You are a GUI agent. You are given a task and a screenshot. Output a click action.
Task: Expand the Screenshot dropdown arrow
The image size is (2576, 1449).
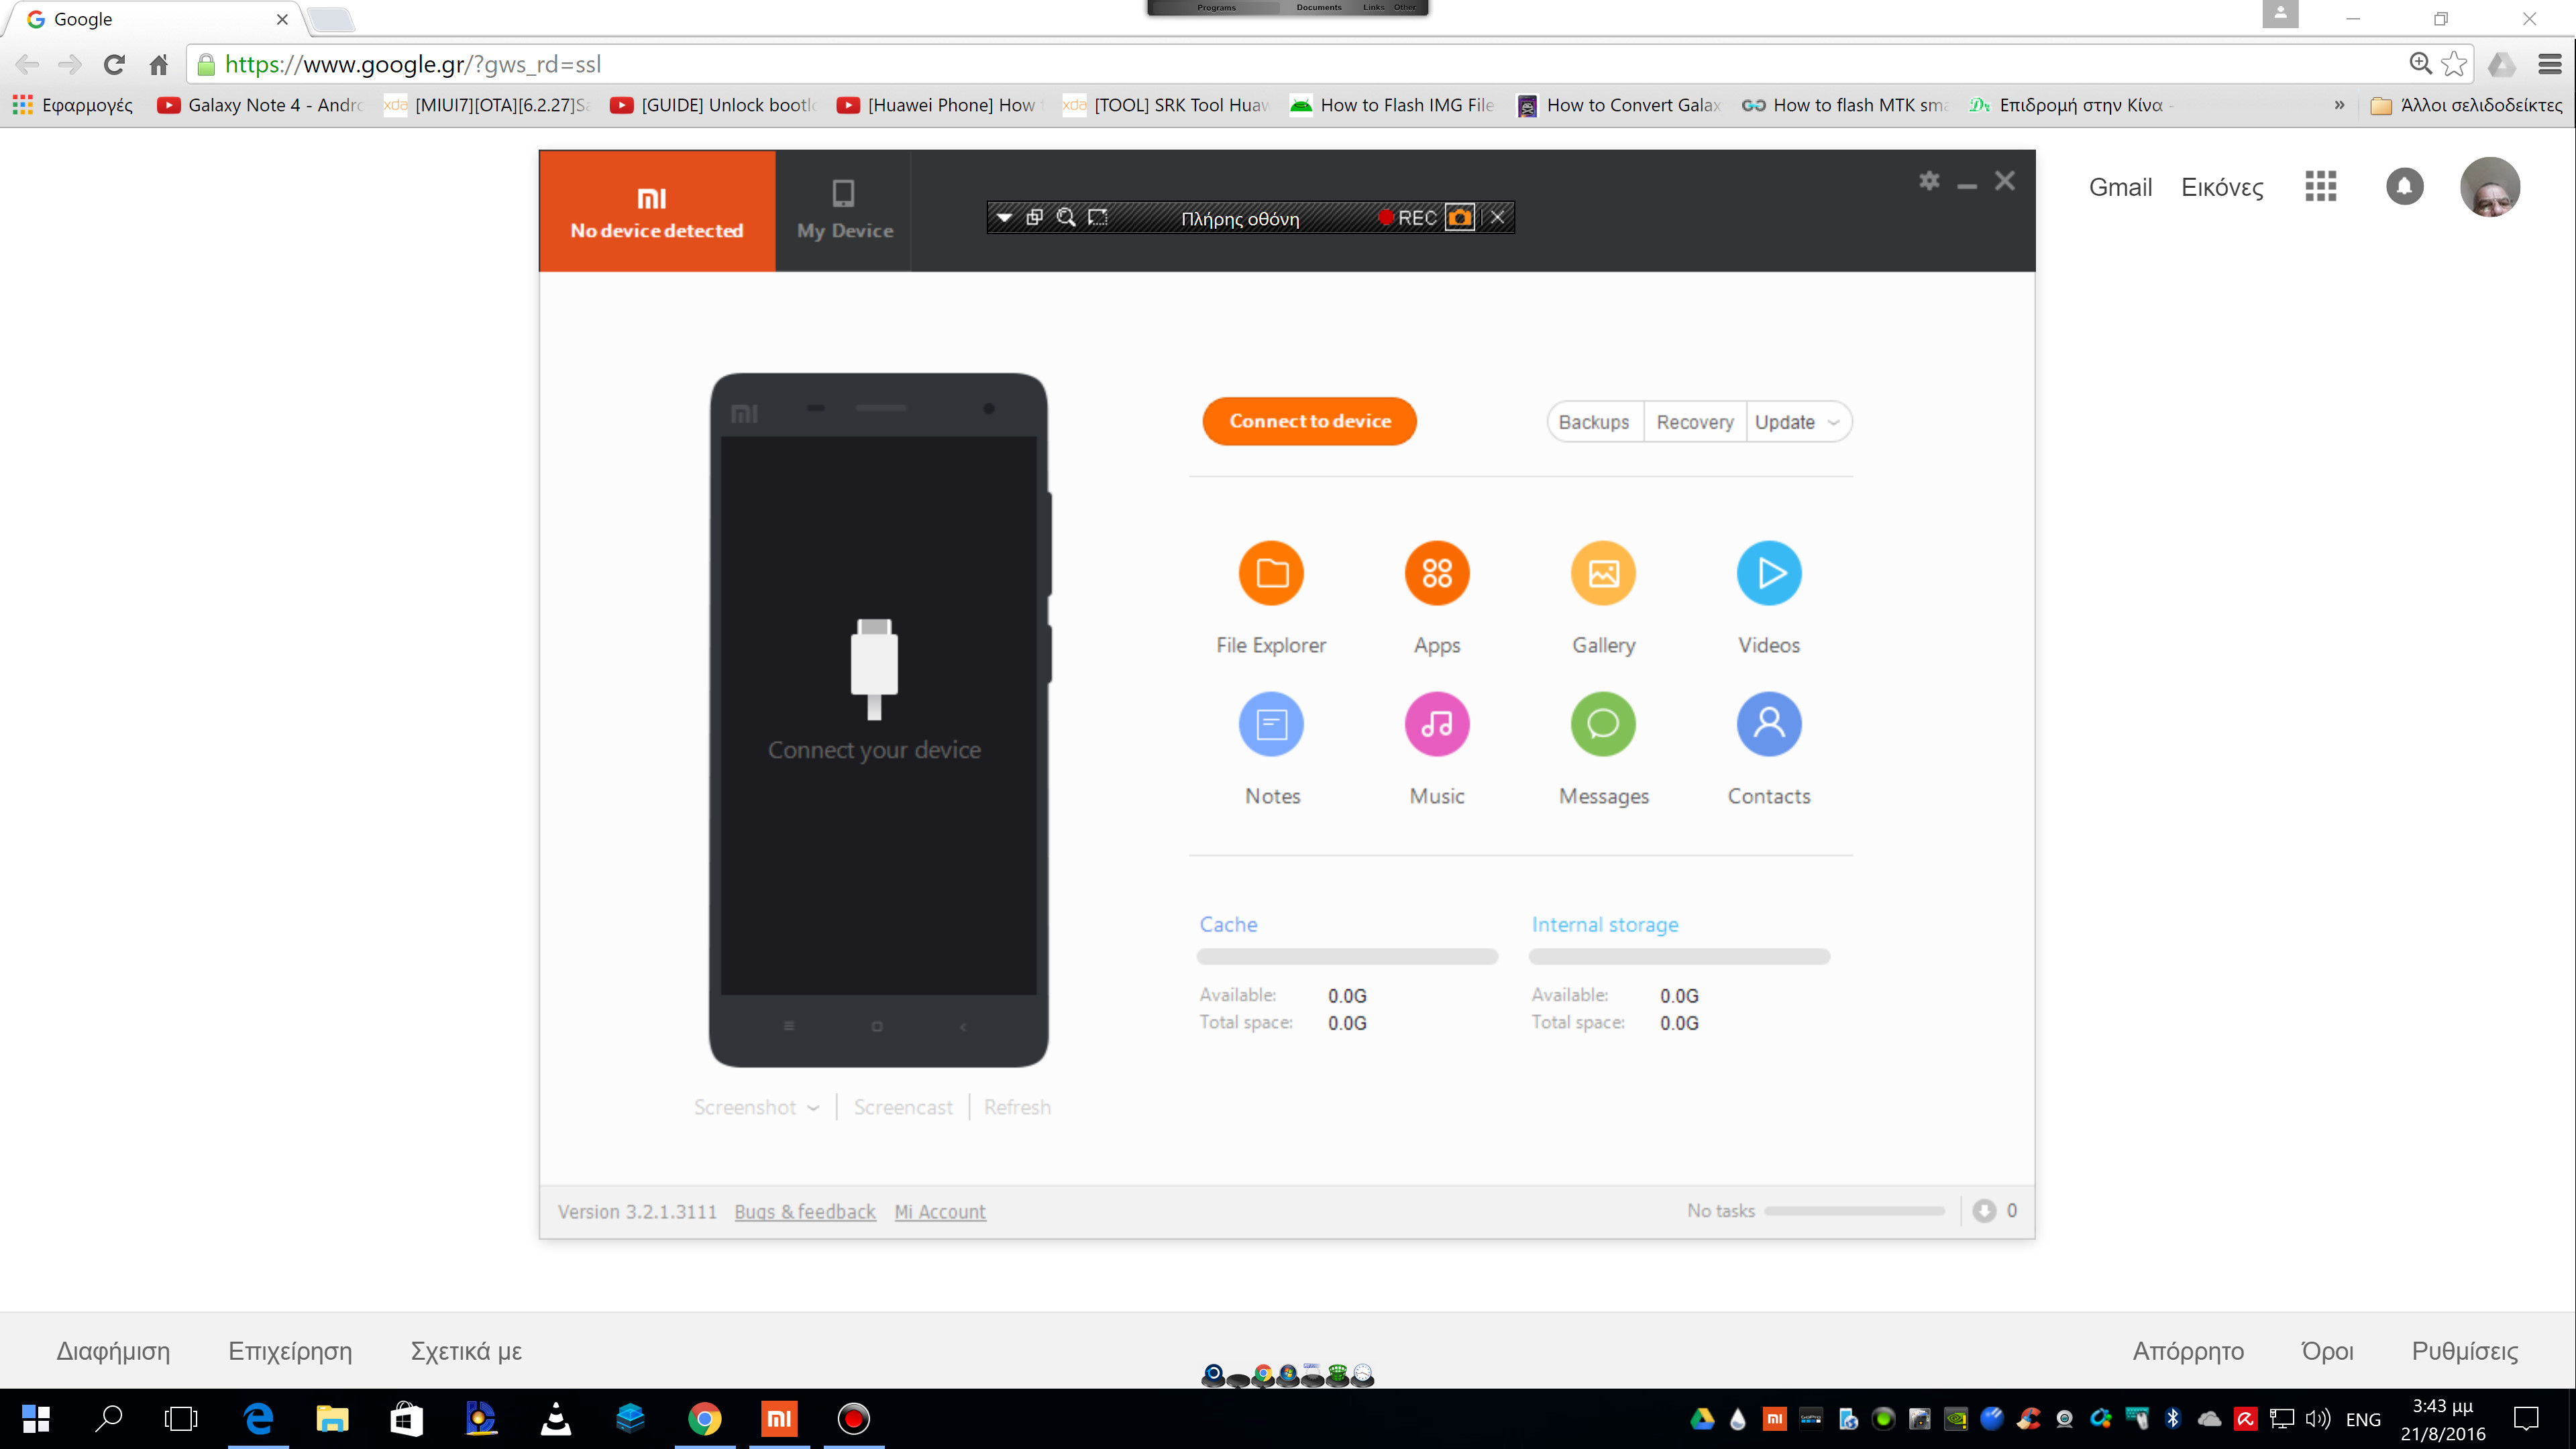(x=813, y=1108)
